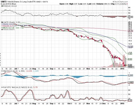Image resolution: width=135 pixels, height=106 pixels.
Task: Click 'Dec' on the date axis under the stochastic panel
Action: click(104, 103)
